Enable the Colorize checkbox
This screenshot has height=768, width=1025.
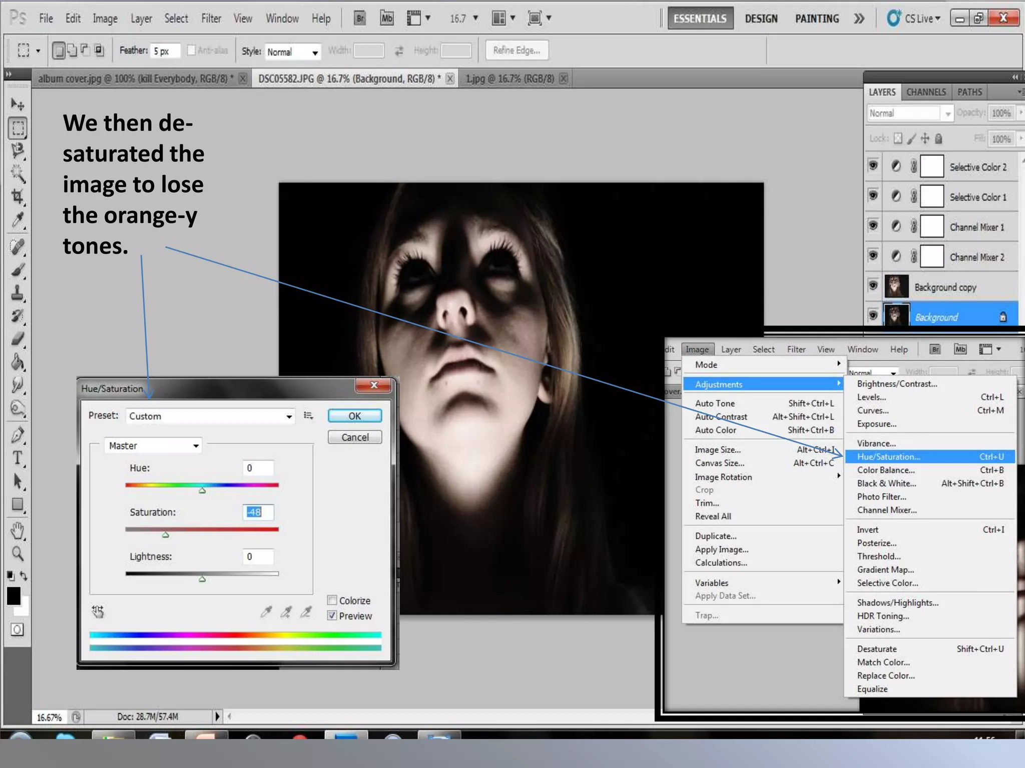[x=332, y=600]
